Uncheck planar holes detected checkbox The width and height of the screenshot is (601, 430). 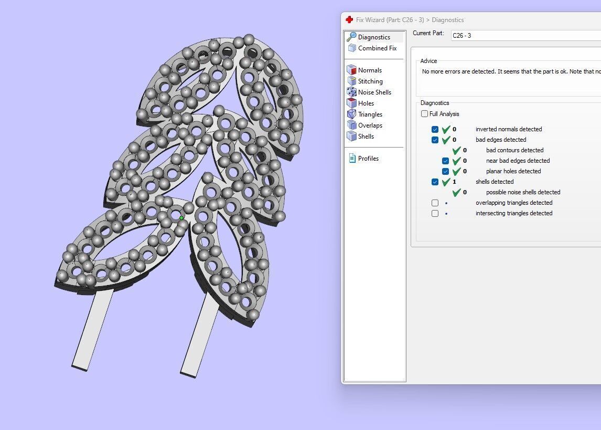445,171
